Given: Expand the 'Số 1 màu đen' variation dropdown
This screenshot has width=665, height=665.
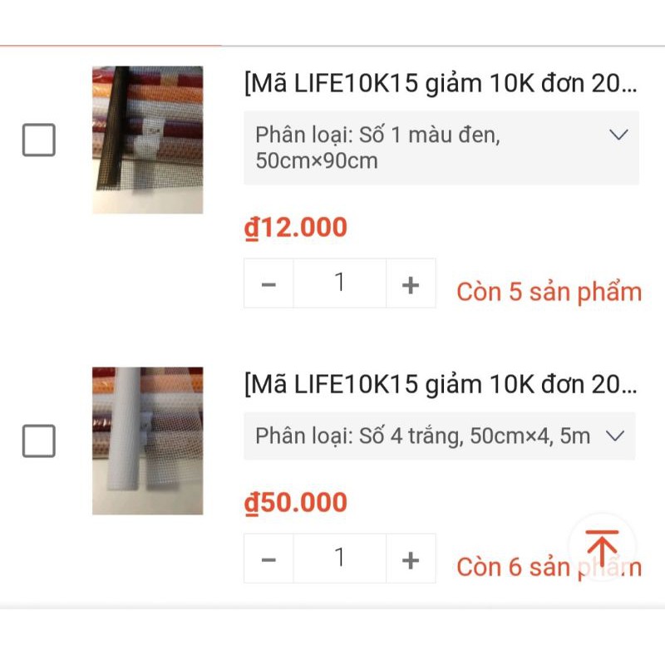Looking at the screenshot, I should (x=441, y=147).
